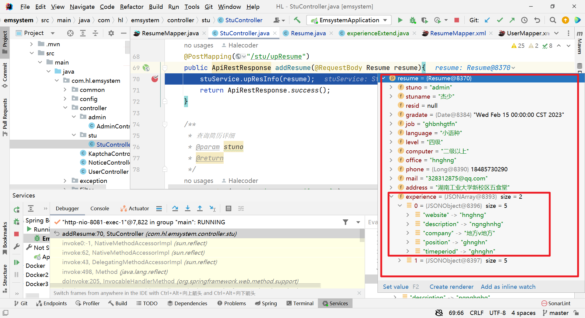Open Search Everywhere magnifier icon
This screenshot has height=318, width=585.
[x=552, y=20]
